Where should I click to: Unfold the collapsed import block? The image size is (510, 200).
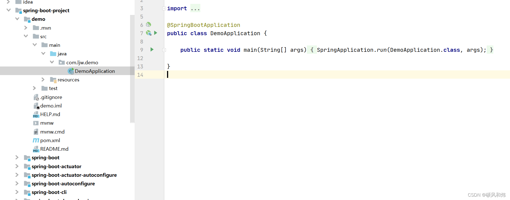164,9
